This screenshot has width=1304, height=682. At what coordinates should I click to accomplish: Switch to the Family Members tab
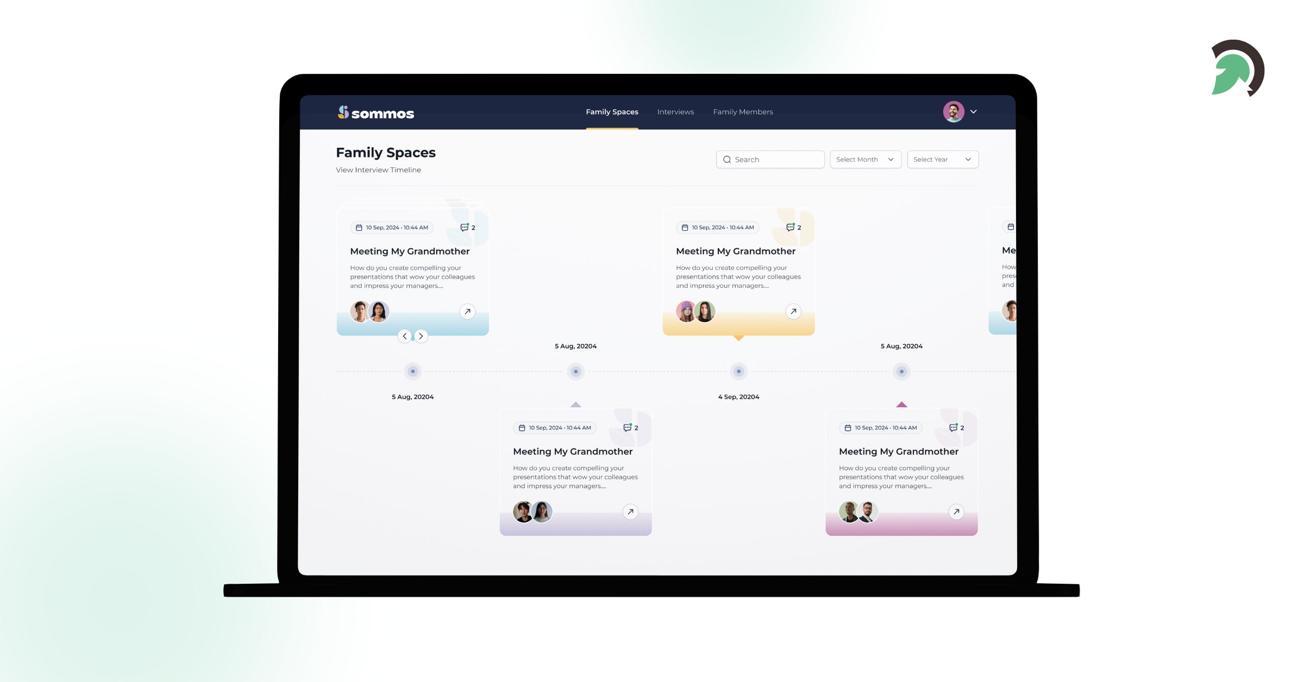tap(743, 111)
